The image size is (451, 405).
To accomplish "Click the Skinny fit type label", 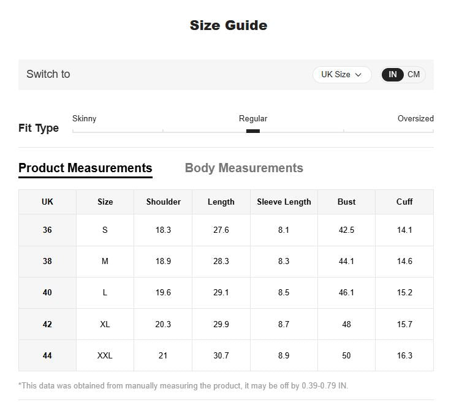I will [85, 118].
